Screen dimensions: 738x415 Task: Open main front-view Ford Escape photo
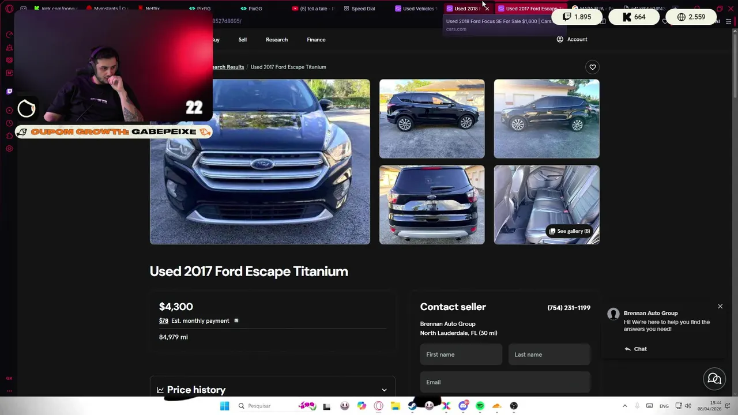[260, 162]
